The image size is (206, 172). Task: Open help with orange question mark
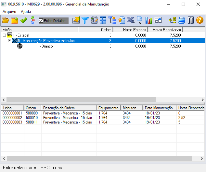coord(200,20)
